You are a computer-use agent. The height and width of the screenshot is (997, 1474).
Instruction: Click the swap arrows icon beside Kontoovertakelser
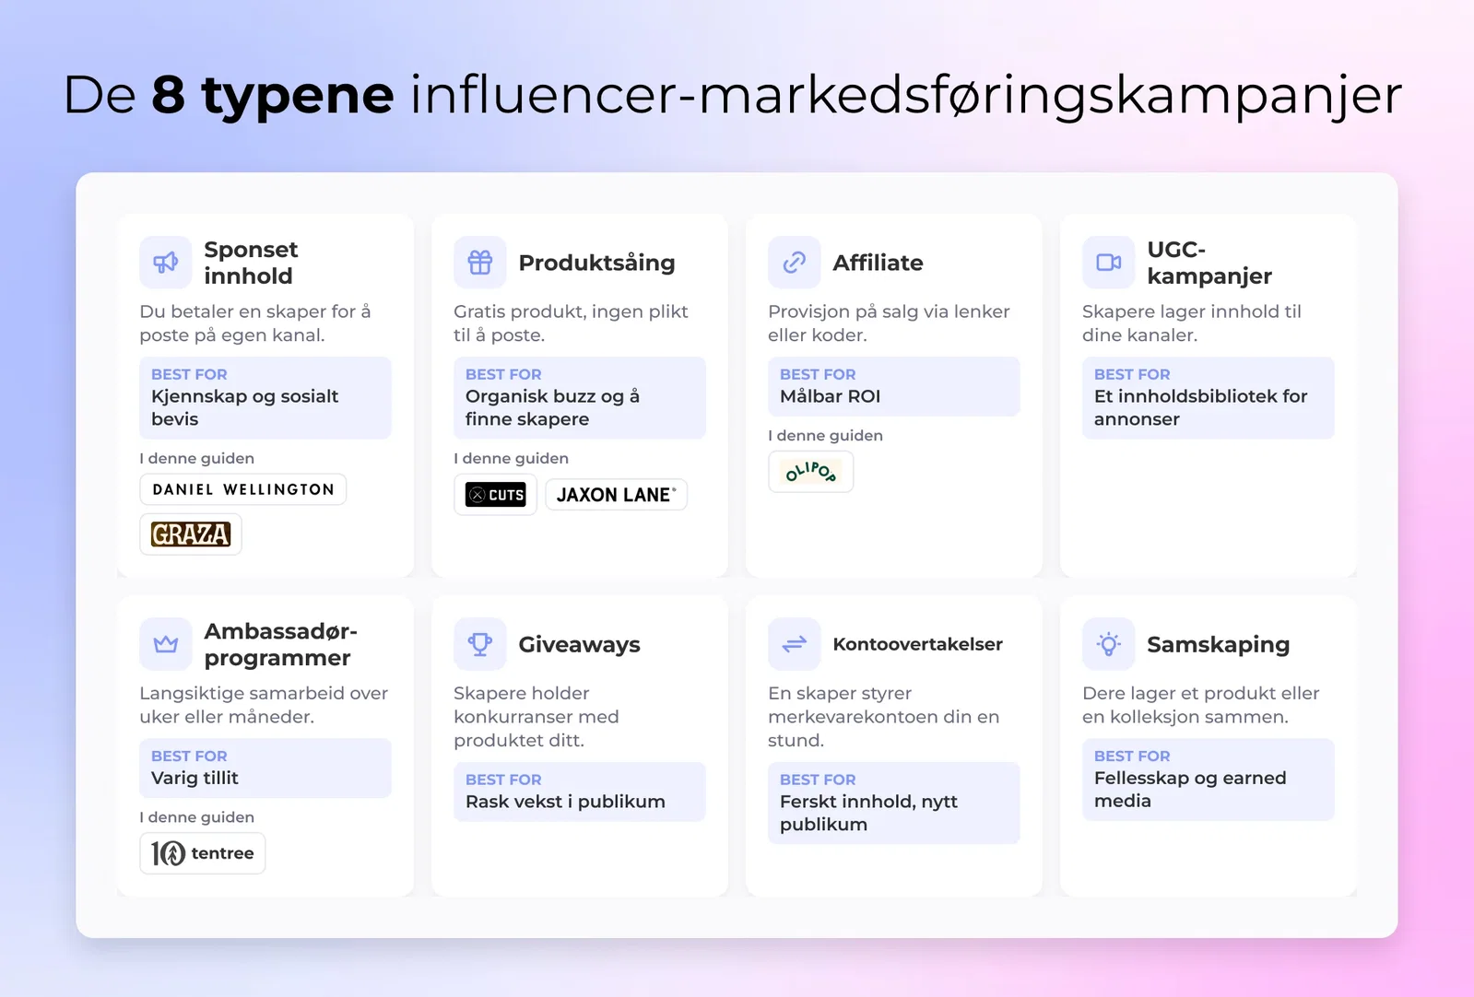point(795,644)
